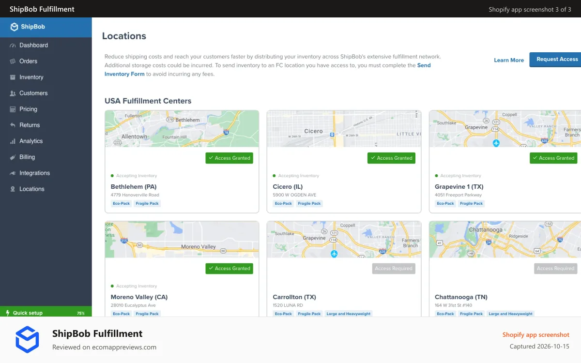The width and height of the screenshot is (581, 363).
Task: Click Access Required on Carrollton card
Action: tap(394, 268)
